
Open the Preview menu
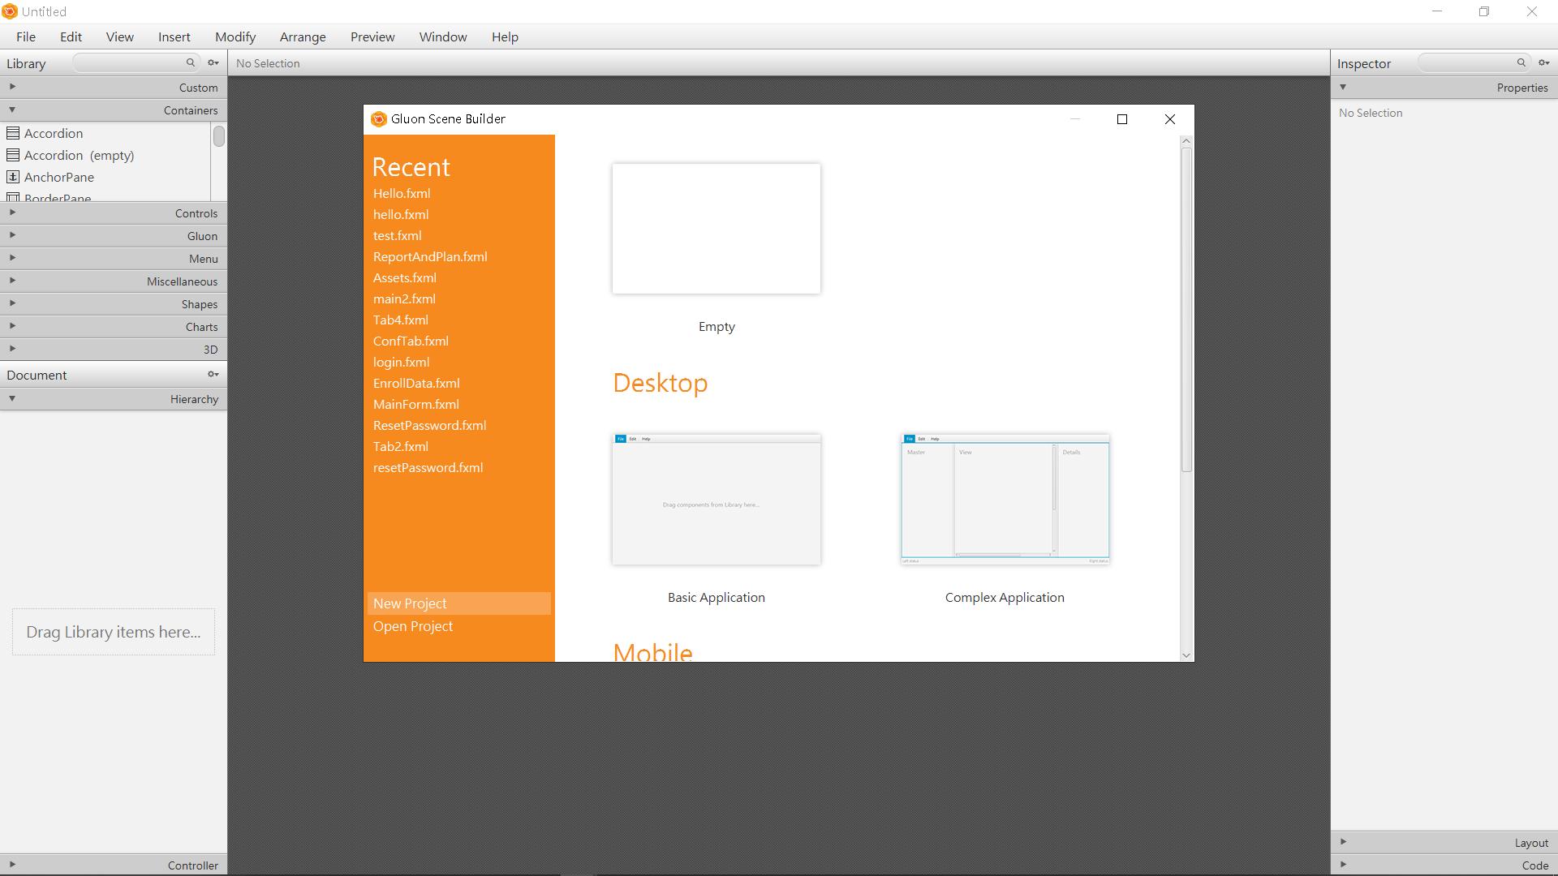pos(372,36)
